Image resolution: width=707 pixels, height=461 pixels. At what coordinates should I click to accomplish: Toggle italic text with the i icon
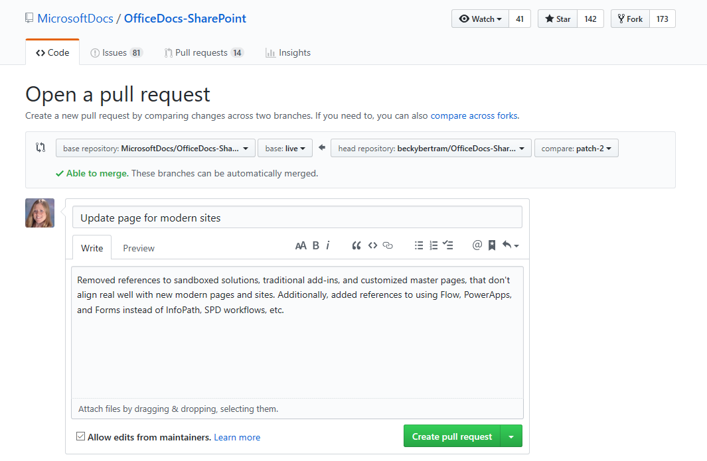(328, 245)
